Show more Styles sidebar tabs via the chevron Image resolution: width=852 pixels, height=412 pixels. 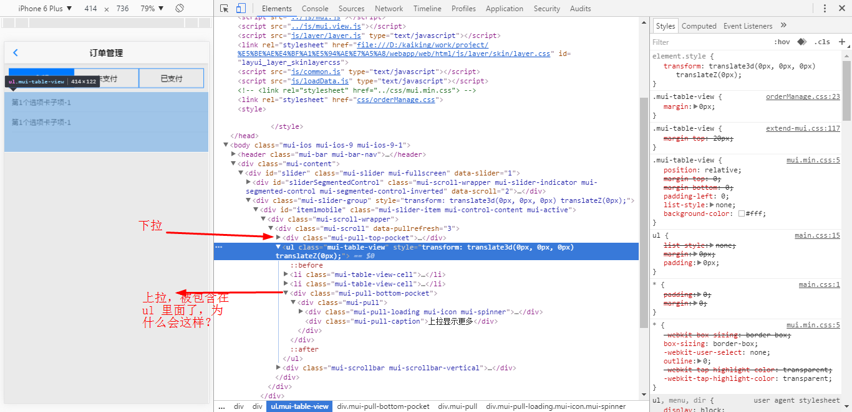coord(783,26)
